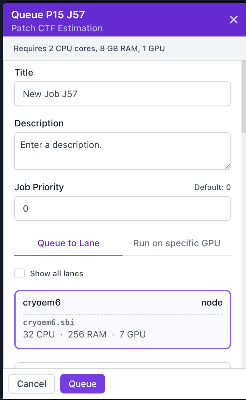
Task: Close the Queue P15 J57 dialog
Action: click(234, 20)
